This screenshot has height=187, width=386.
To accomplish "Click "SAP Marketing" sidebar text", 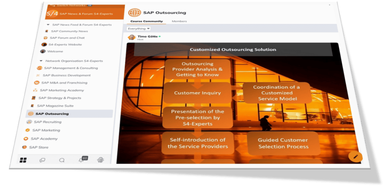I will click(x=46, y=130).
